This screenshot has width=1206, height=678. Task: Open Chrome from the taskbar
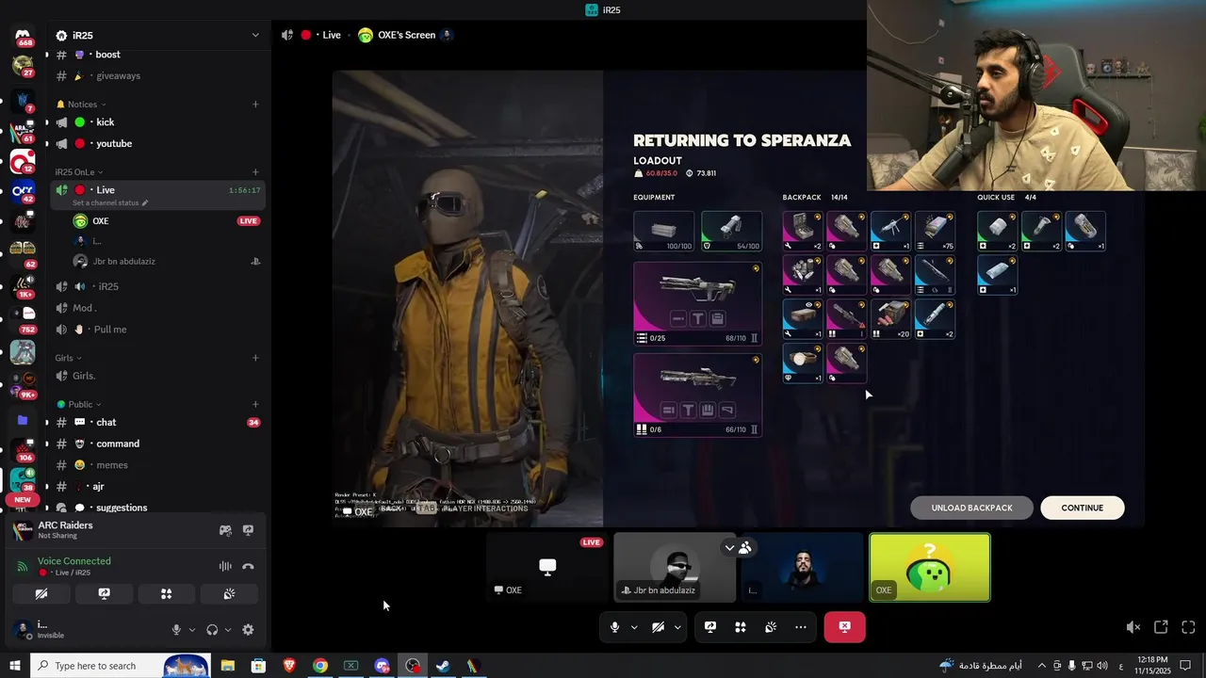coord(320,666)
